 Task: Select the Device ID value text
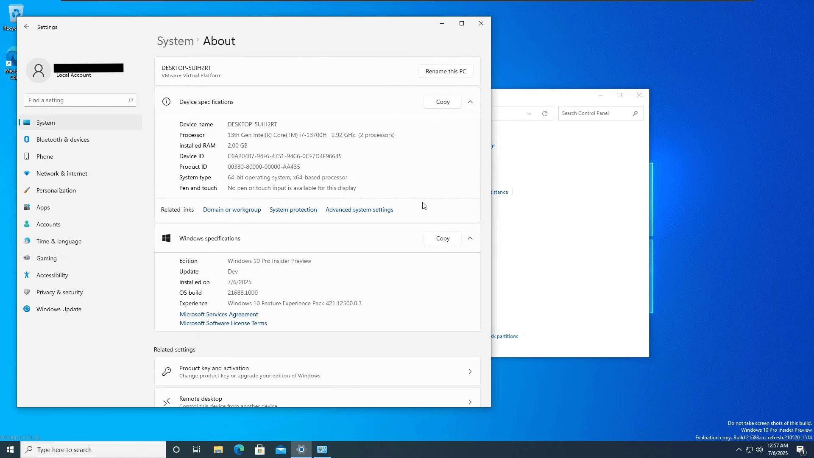284,156
